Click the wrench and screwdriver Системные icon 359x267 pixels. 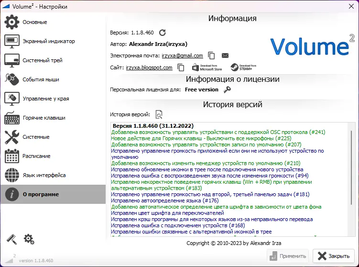(11, 137)
